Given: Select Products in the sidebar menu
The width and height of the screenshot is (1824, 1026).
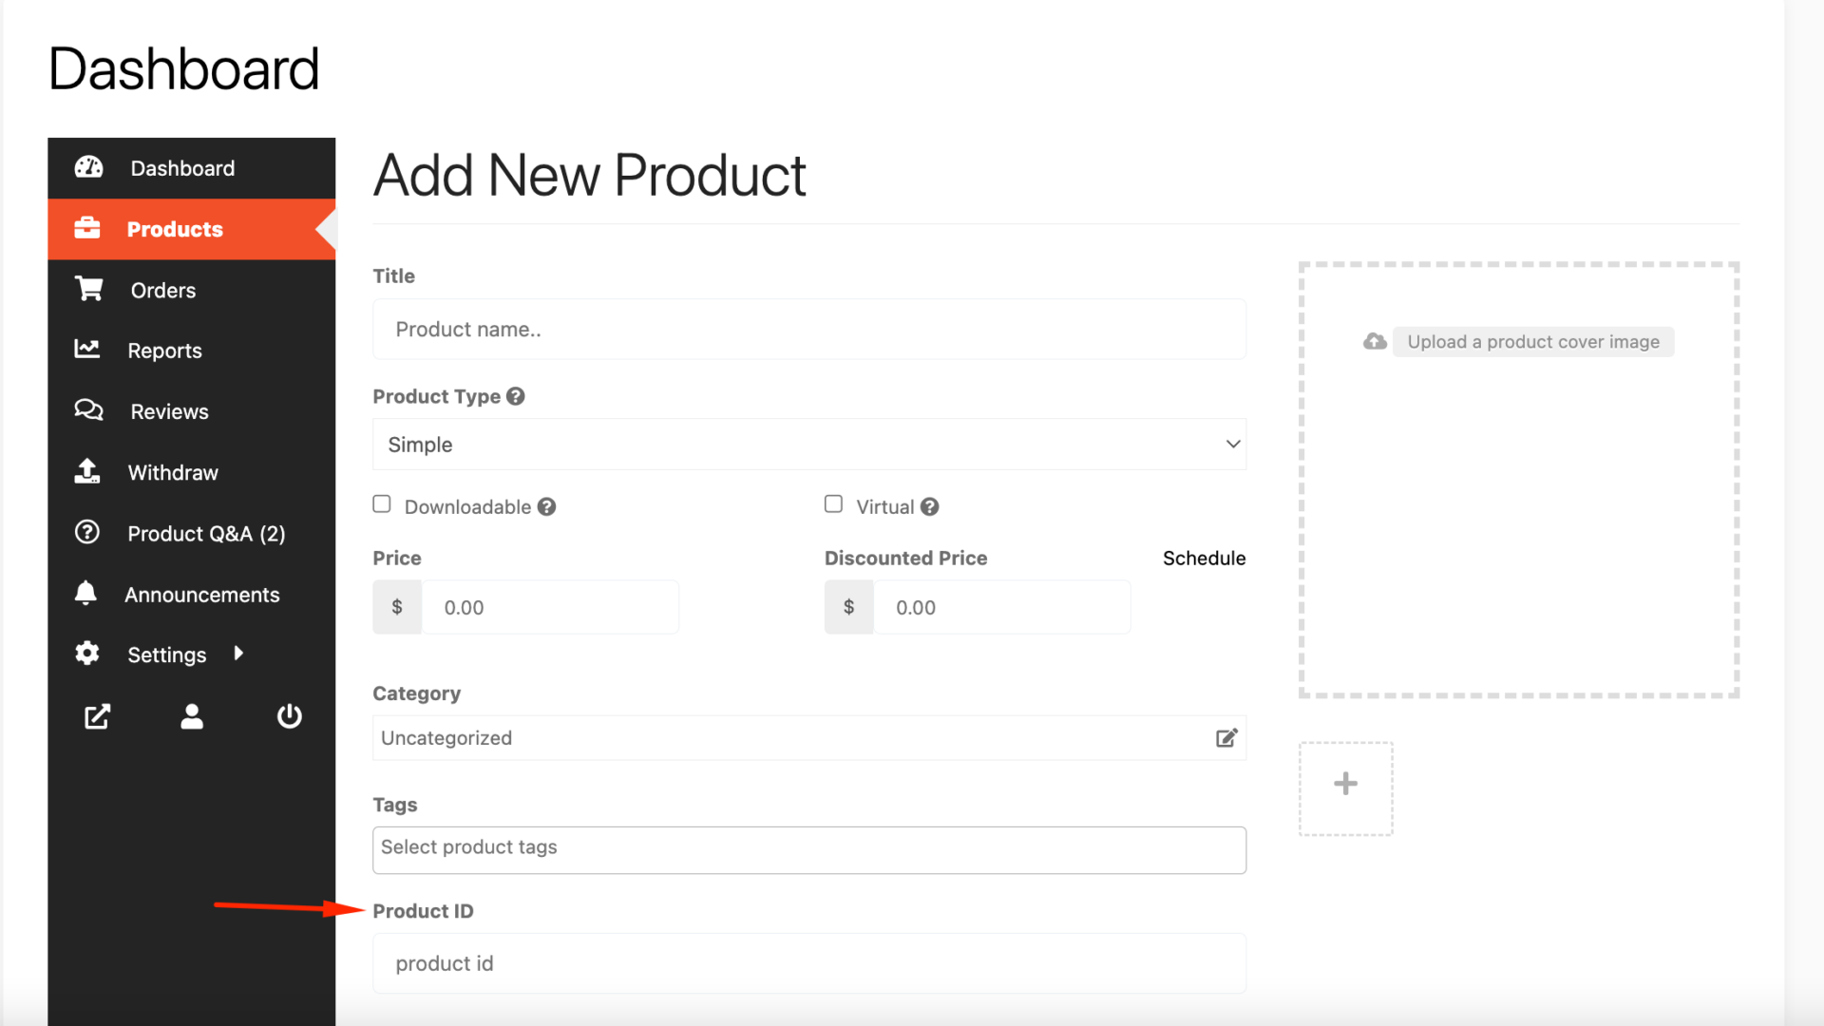Looking at the screenshot, I should pos(175,228).
